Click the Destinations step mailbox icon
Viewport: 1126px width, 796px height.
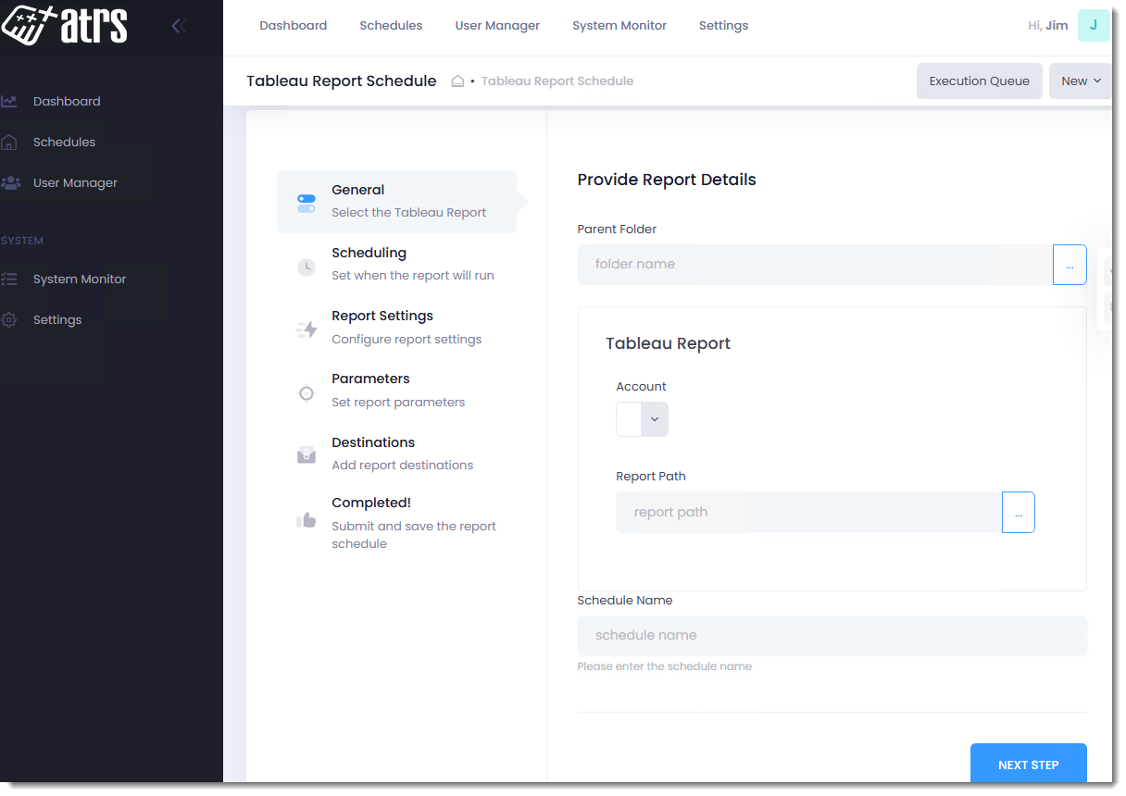pos(306,455)
